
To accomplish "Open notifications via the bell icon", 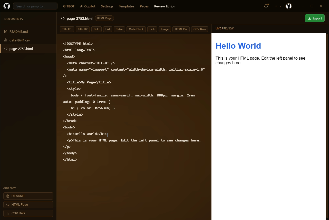I will [266, 6].
